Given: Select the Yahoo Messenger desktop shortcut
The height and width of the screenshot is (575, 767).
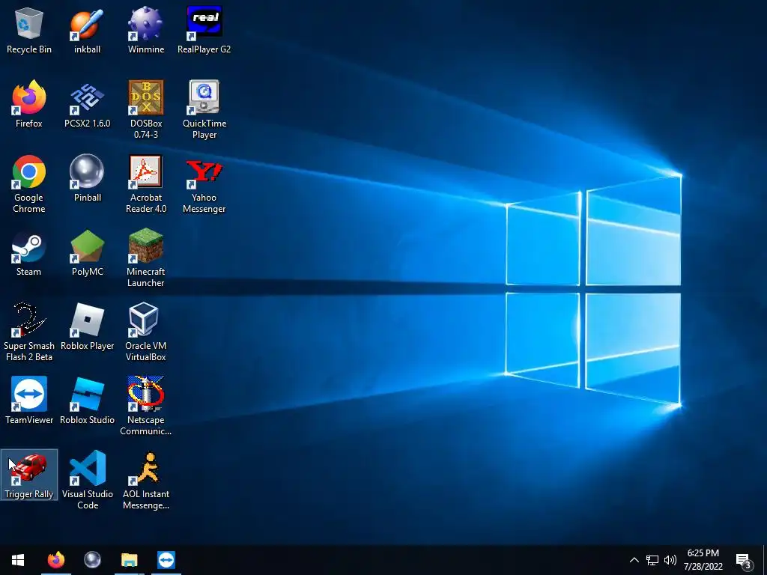Looking at the screenshot, I should 204,184.
